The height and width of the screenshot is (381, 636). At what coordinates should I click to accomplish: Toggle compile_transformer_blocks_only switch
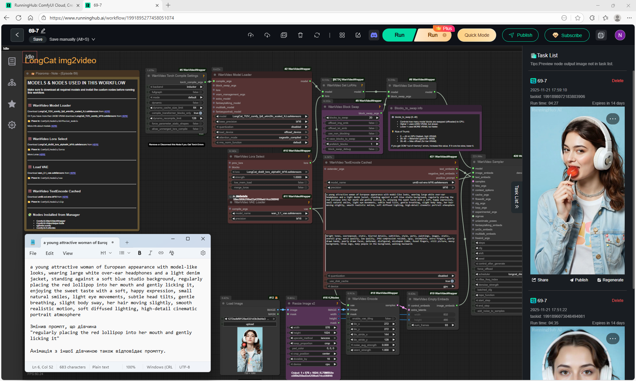[x=200, y=113]
